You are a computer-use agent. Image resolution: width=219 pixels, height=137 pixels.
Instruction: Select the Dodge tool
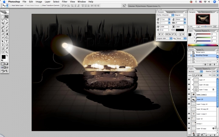[7, 38]
